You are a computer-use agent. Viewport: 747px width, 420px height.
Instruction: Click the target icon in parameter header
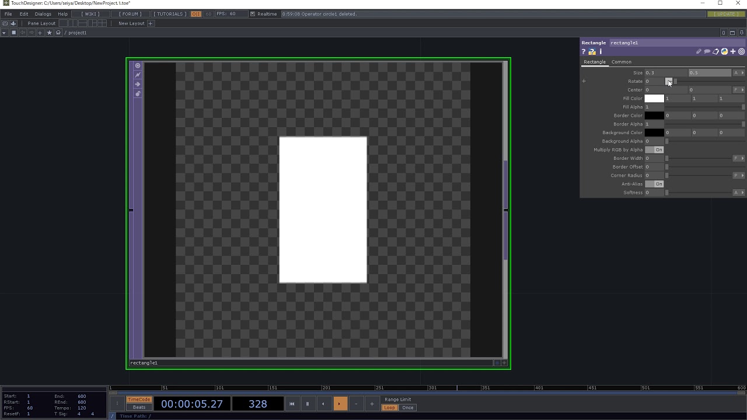(x=742, y=52)
